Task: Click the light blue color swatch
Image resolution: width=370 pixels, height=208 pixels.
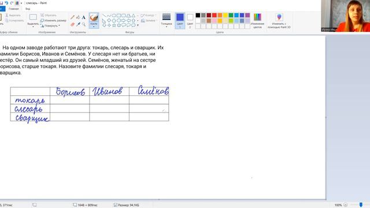Action: click(236, 21)
